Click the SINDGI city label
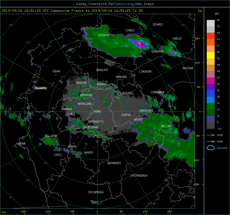This screenshot has height=215, width=230. click(x=130, y=30)
